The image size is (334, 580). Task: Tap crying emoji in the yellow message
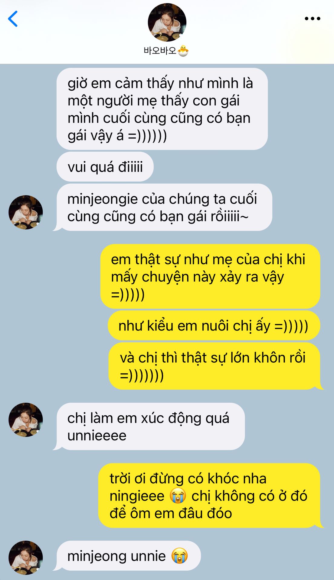coord(178,496)
